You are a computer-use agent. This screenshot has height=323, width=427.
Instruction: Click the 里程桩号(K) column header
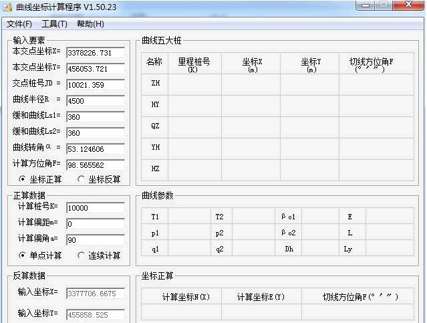coord(194,65)
